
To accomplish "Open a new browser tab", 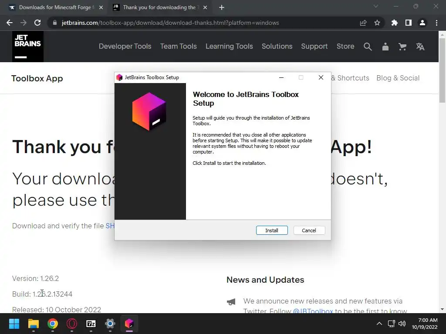I will pos(222,8).
